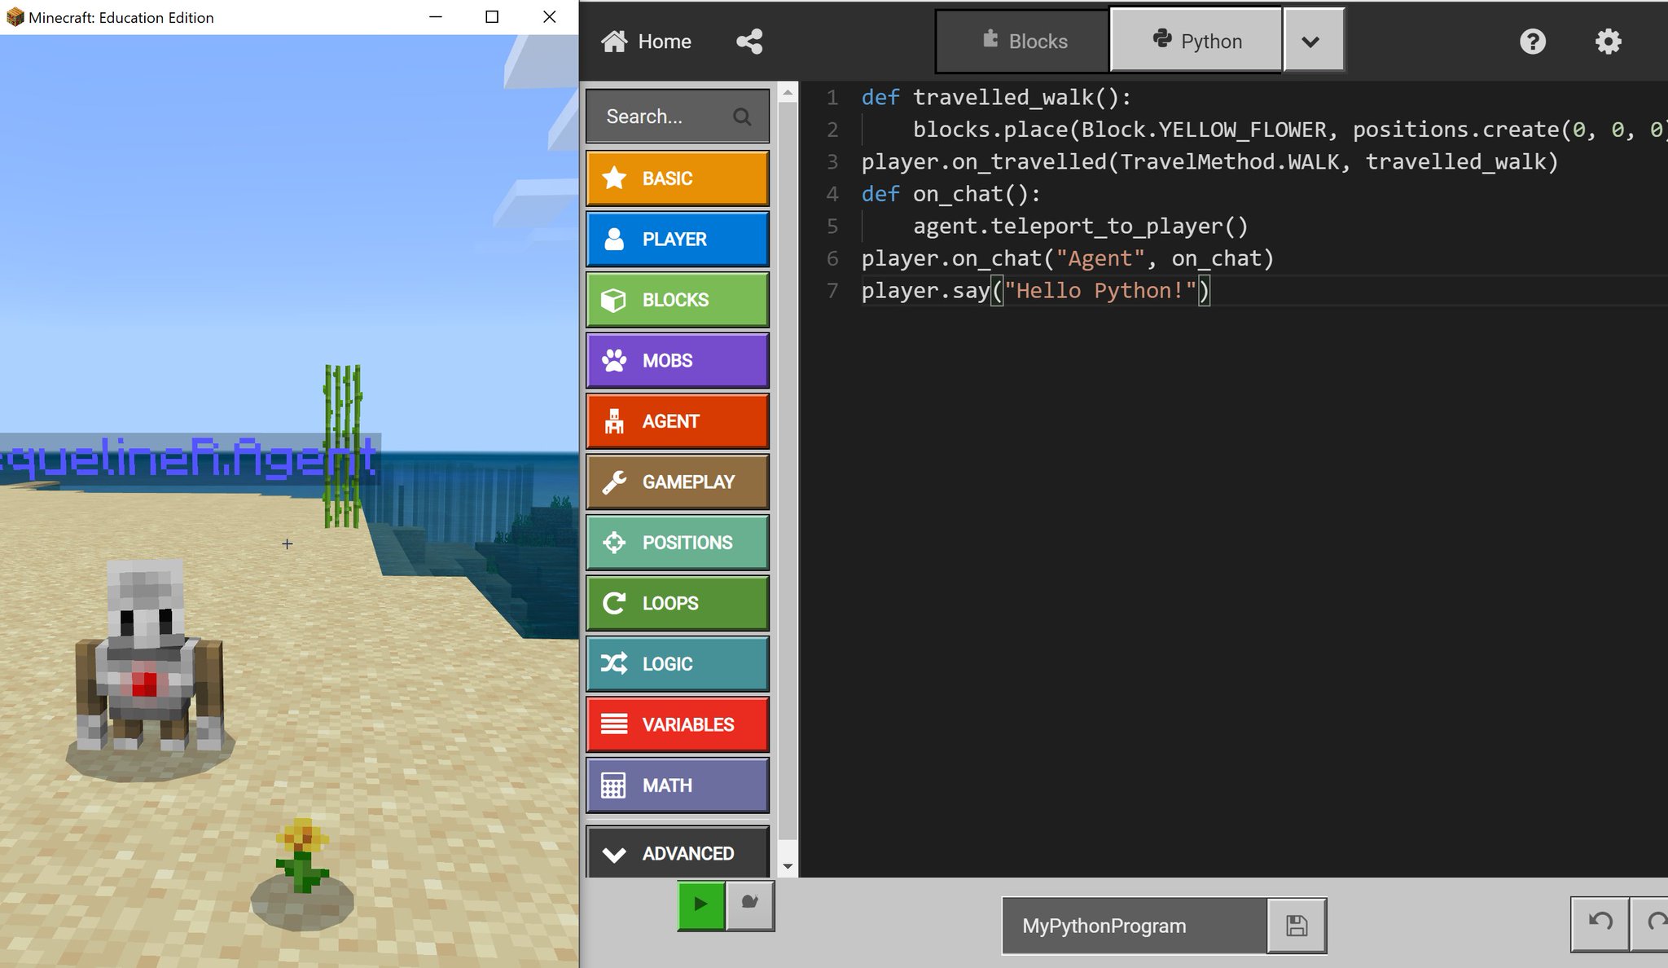Expand the ADVANCED toolbox section
1668x968 pixels.
(x=677, y=853)
